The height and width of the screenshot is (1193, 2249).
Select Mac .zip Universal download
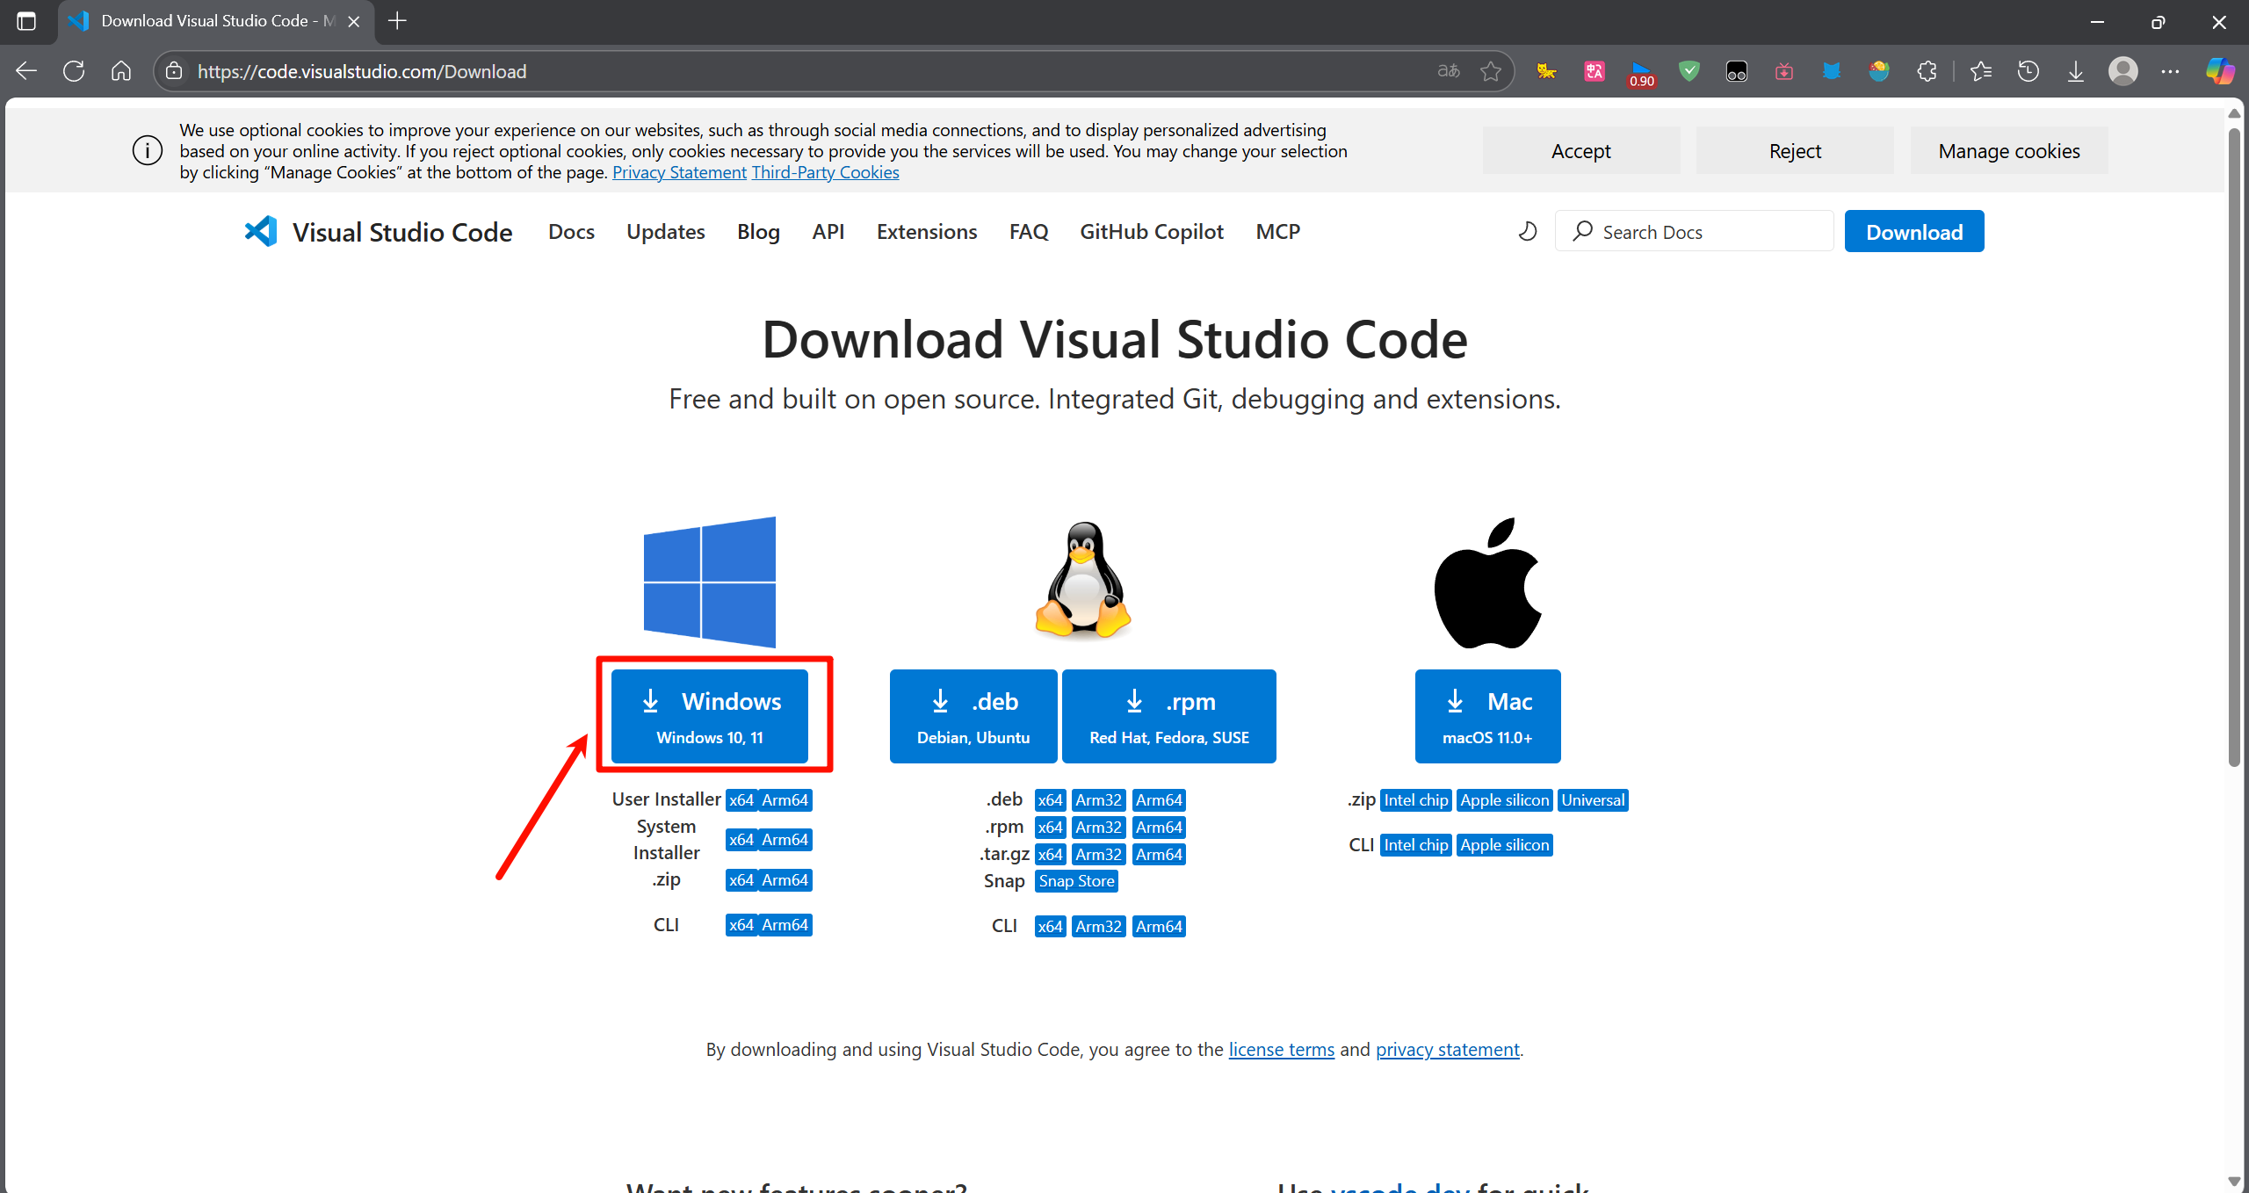coord(1593,800)
